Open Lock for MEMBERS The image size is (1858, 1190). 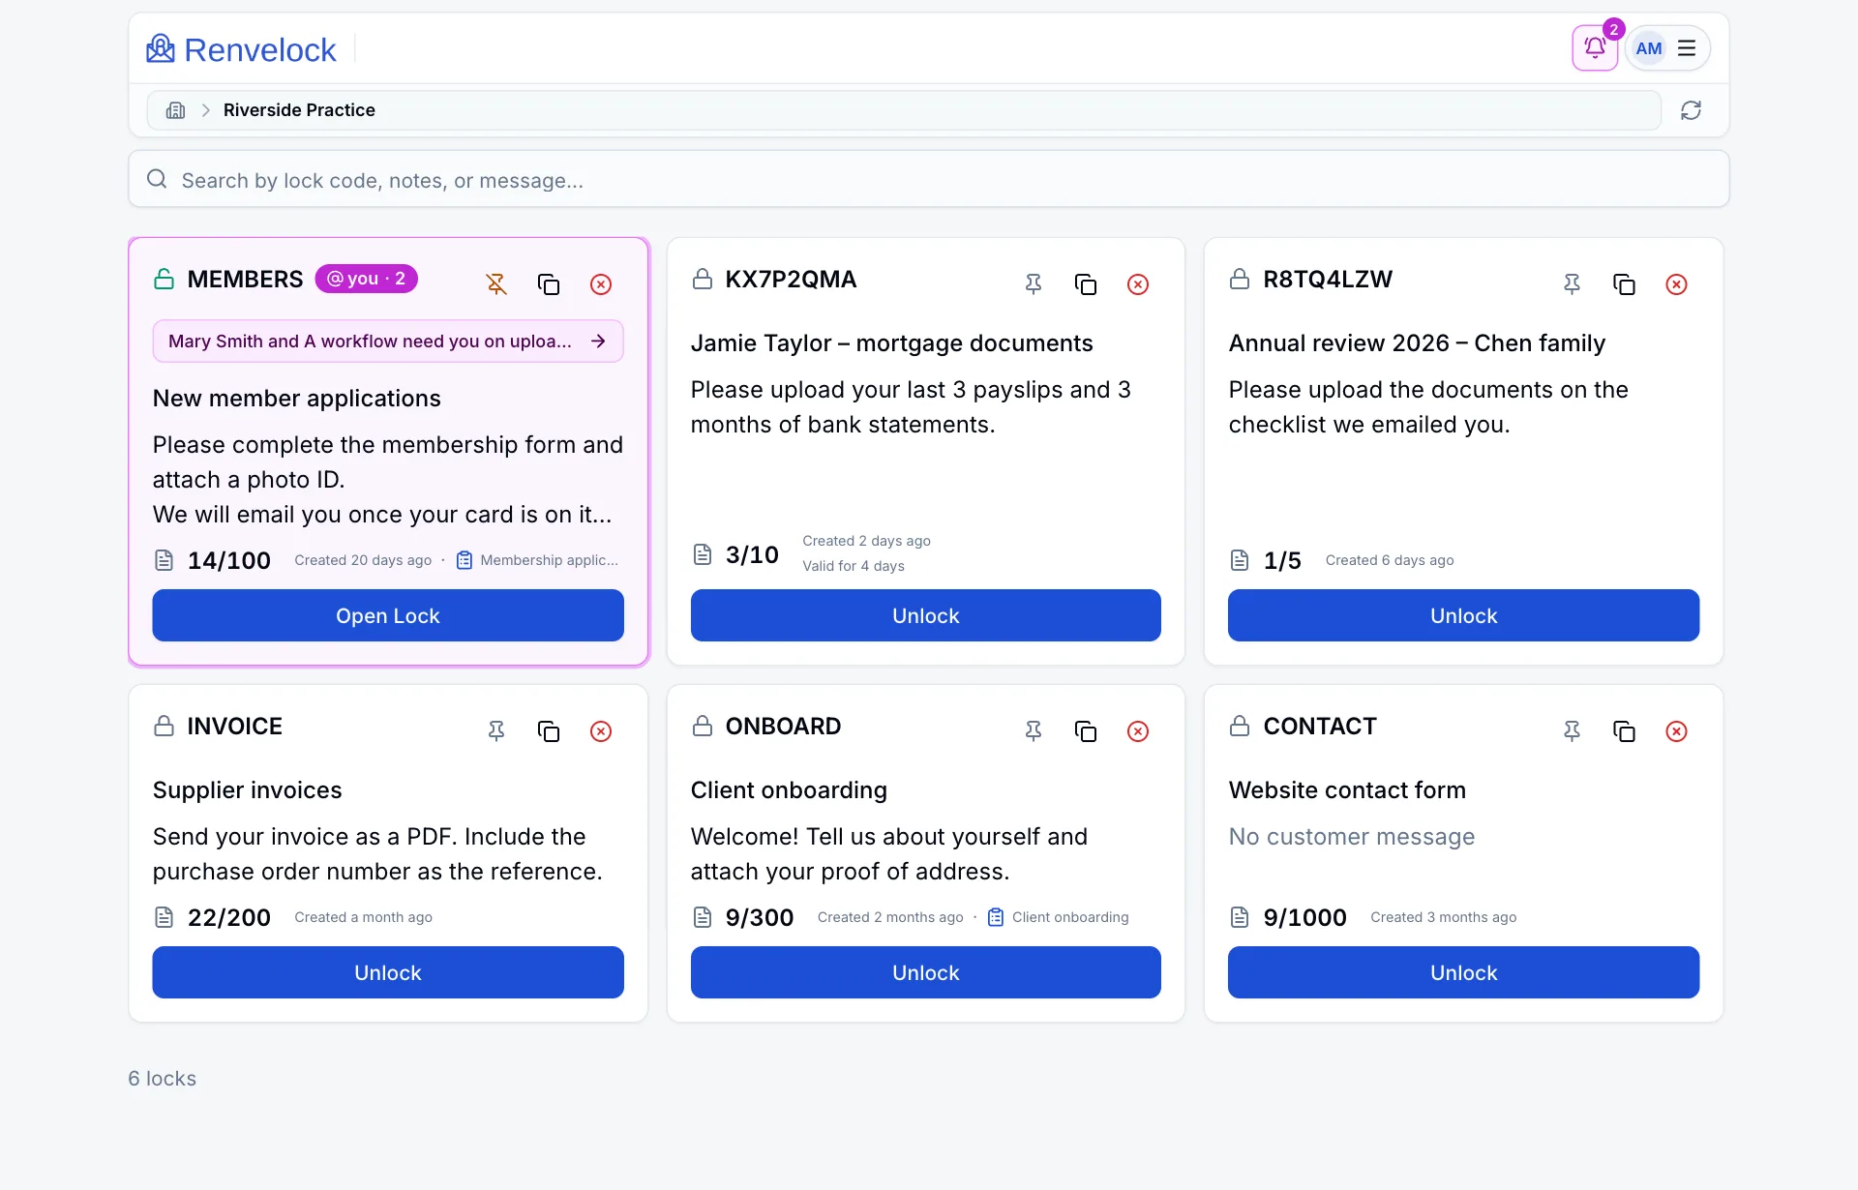tap(388, 615)
